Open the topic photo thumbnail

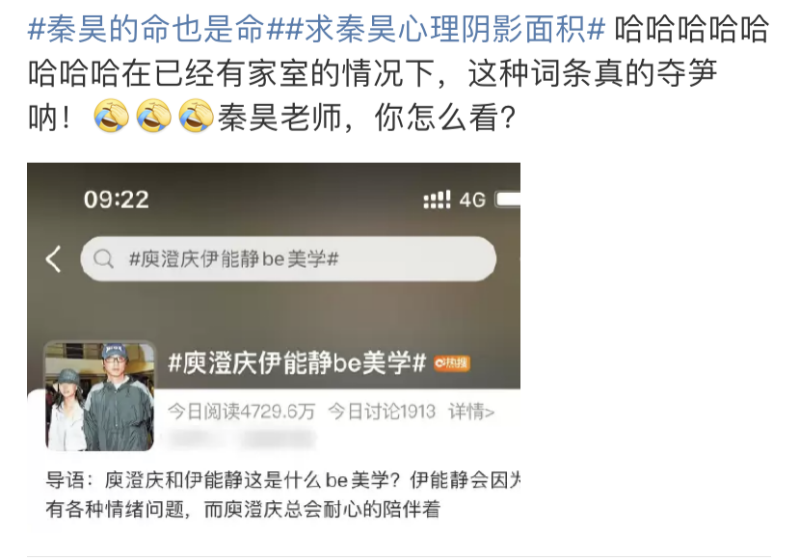[100, 396]
